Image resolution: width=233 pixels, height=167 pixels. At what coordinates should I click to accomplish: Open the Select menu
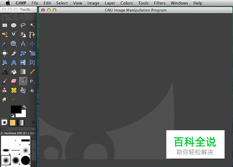[62, 3]
